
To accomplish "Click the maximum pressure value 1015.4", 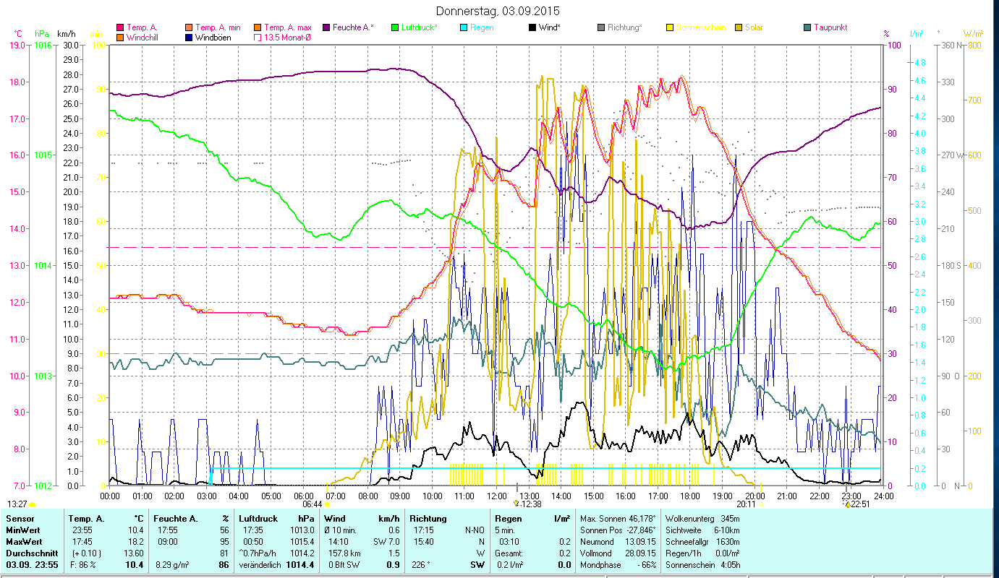I will click(301, 541).
